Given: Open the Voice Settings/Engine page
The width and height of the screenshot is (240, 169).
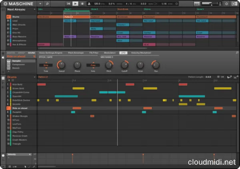Looking at the screenshot, I should click(x=51, y=53).
